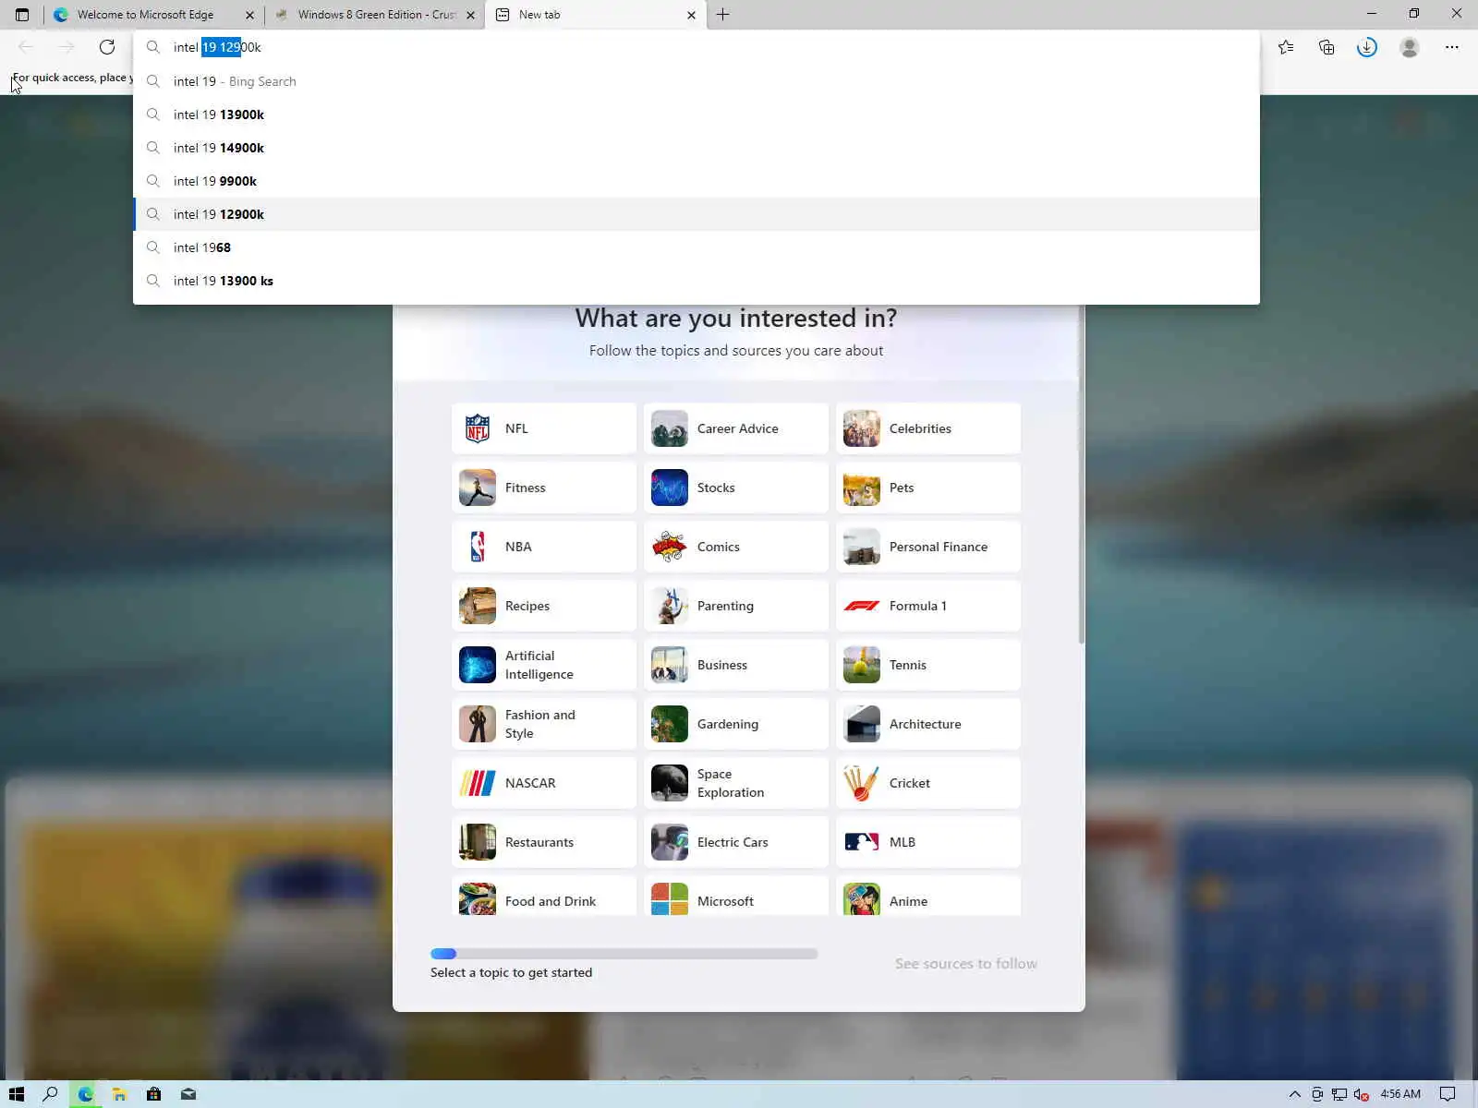
Task: Open the Favorites star icon
Action: pos(1286,47)
